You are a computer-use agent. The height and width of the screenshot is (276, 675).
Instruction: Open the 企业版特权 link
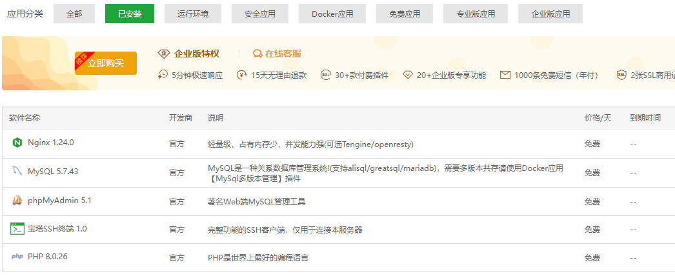[197, 54]
